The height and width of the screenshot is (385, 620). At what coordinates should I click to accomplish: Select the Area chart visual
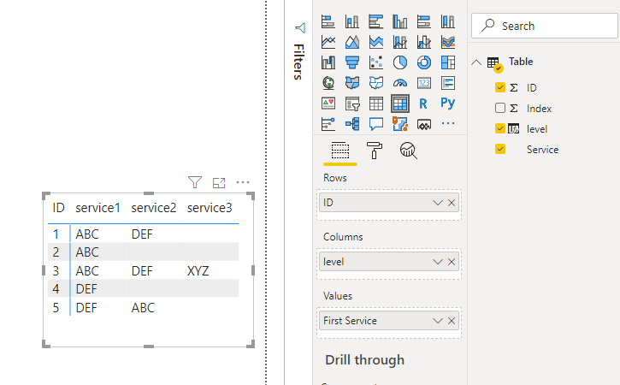tap(352, 42)
